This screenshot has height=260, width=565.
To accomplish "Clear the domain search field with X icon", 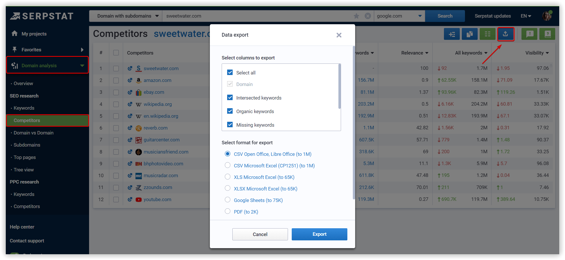I will coord(368,16).
